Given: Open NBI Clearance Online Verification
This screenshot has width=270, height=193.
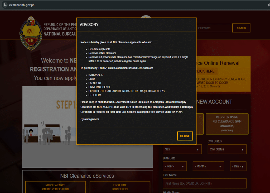Looking at the screenshot, I should (x=55, y=187).
